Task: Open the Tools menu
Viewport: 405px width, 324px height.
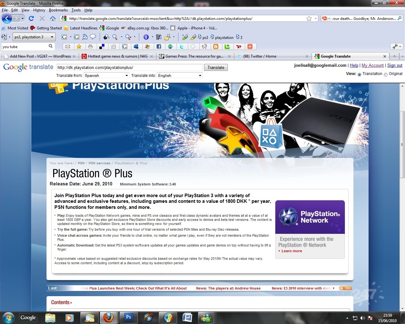Action: [76, 10]
